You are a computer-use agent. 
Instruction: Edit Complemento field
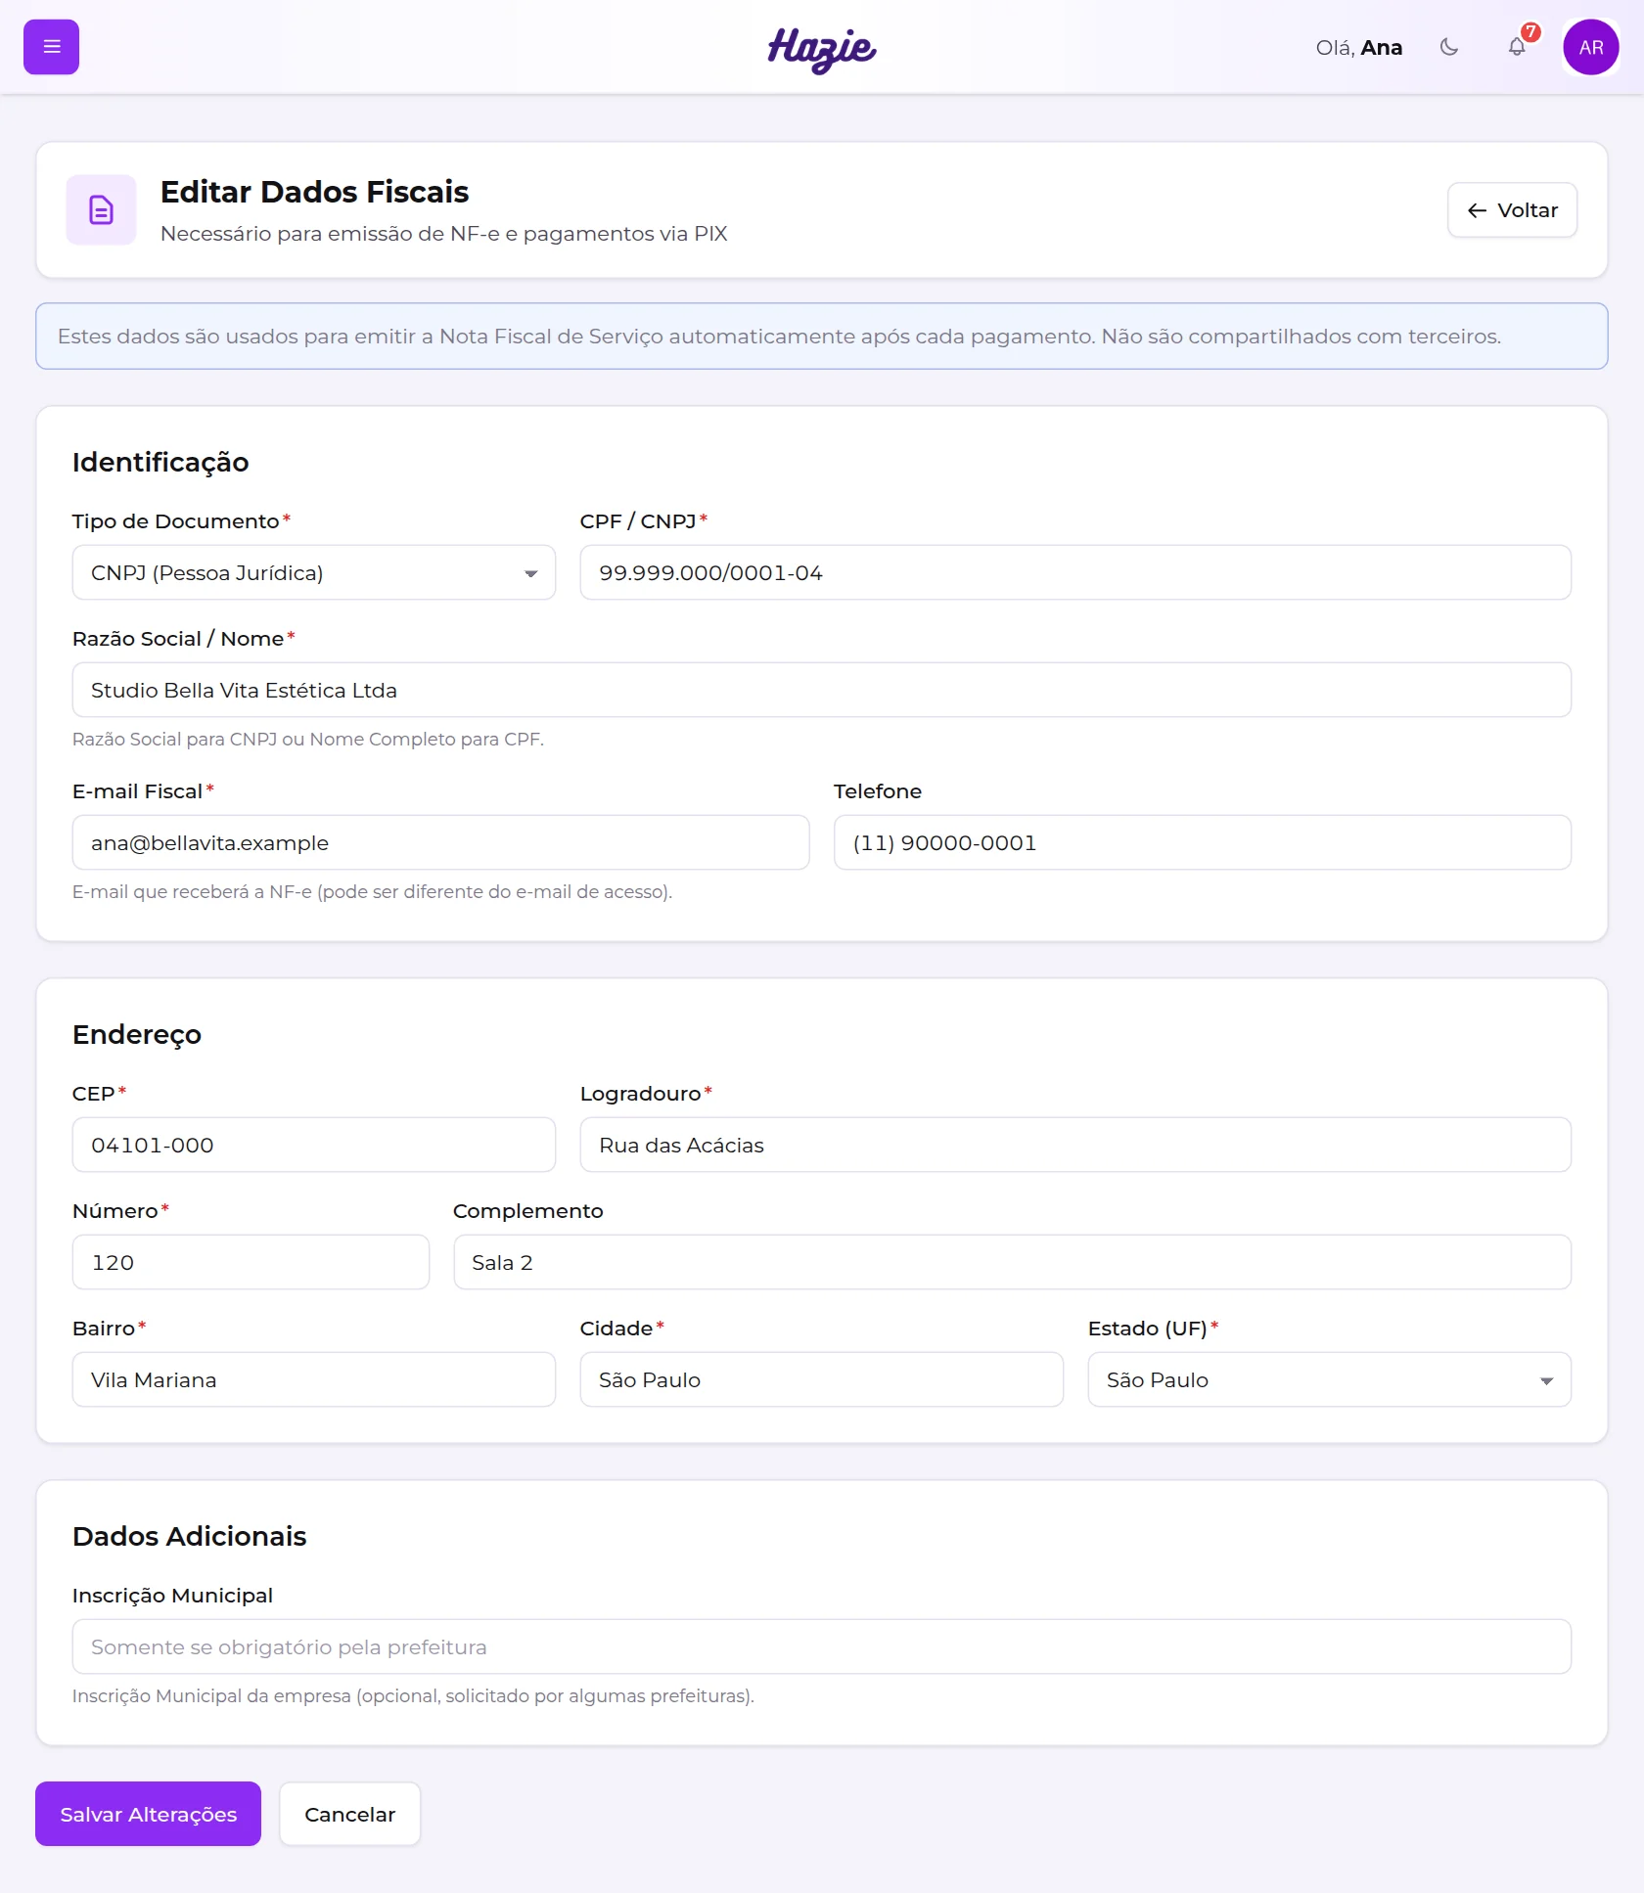[1012, 1262]
